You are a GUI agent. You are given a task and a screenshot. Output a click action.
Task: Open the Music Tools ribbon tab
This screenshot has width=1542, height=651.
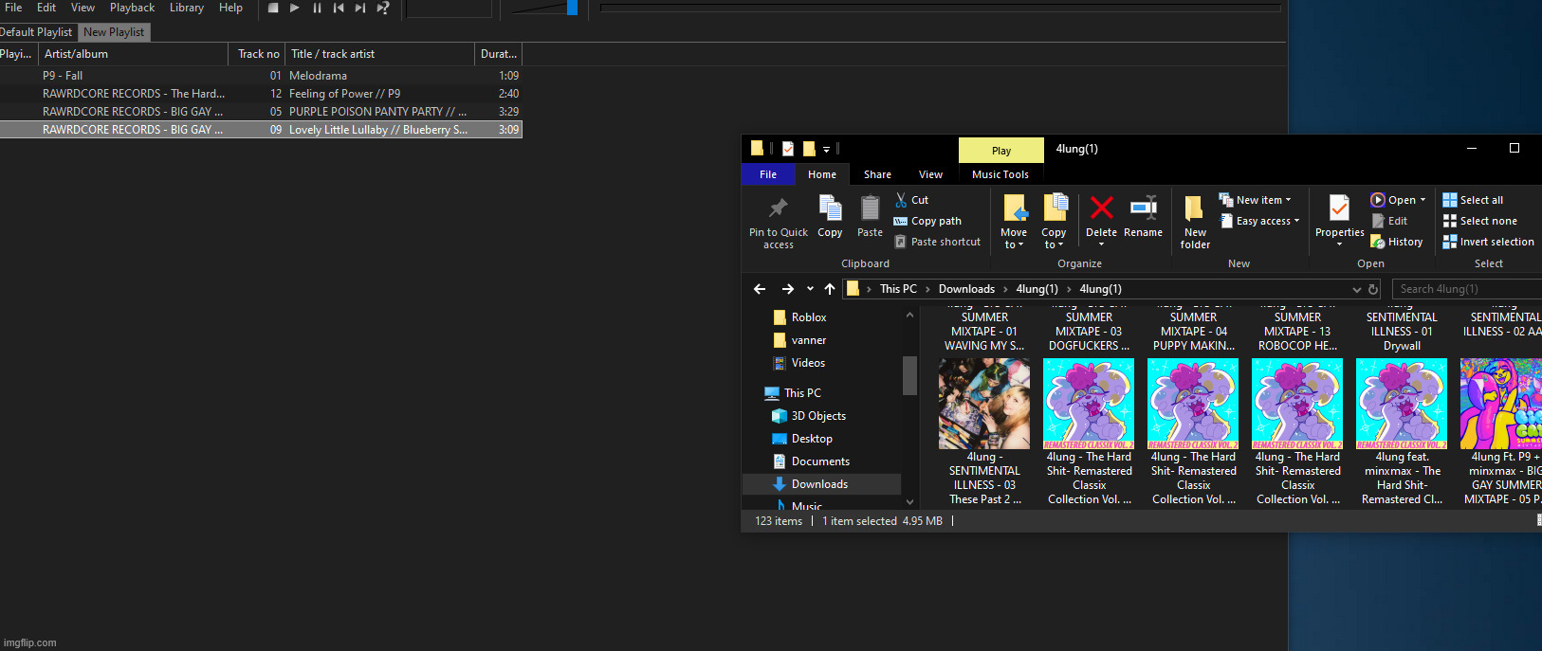1000,174
